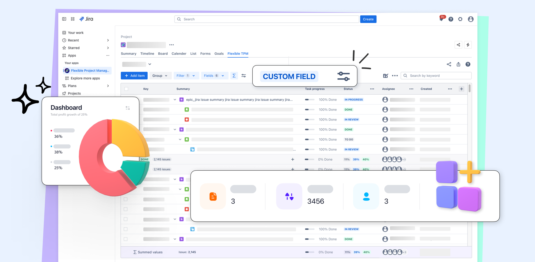This screenshot has height=262, width=535.
Task: Open help in the top navigation bar
Action: coord(451,19)
